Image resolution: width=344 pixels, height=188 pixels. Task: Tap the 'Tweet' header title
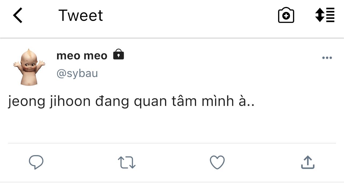point(80,15)
